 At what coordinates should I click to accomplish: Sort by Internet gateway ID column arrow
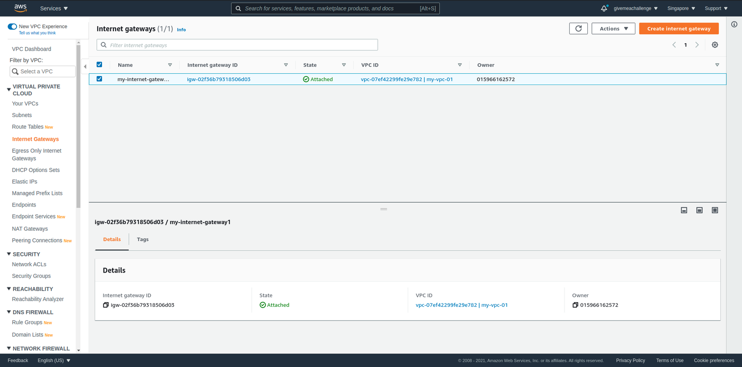point(286,65)
